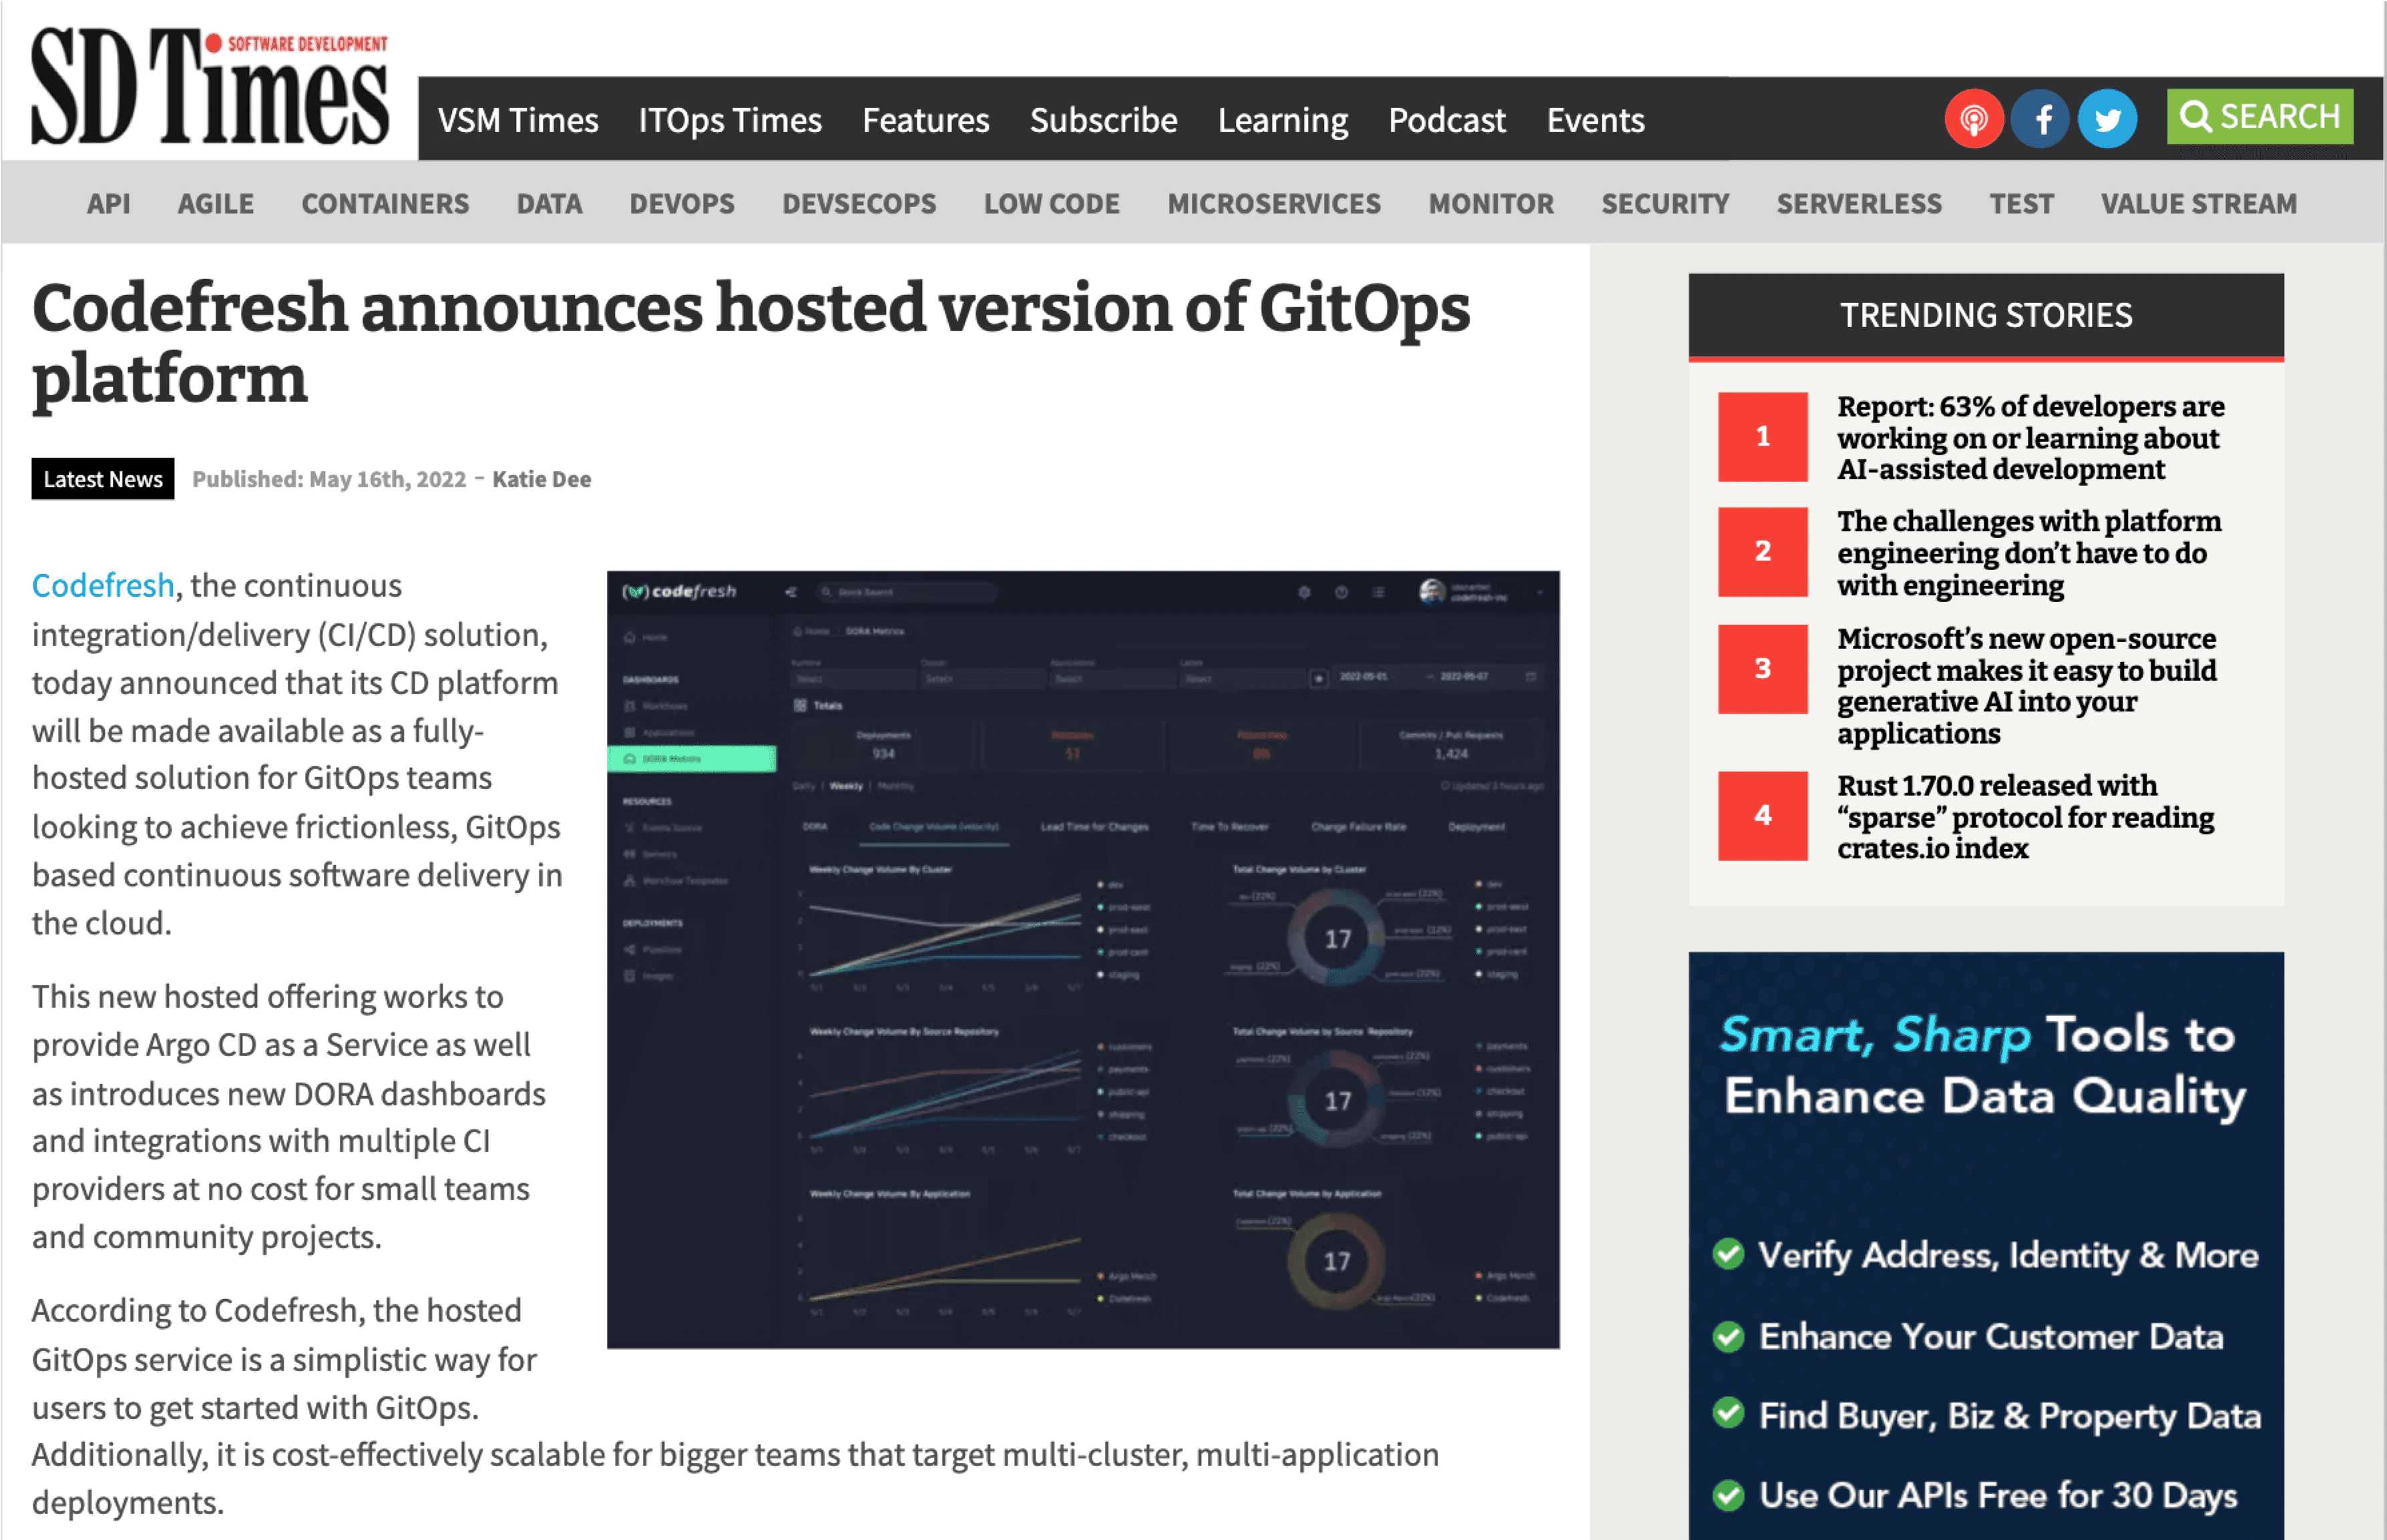Open the Codefresh dashboard screenshot image
This screenshot has height=1540, width=2387.
[x=1082, y=959]
